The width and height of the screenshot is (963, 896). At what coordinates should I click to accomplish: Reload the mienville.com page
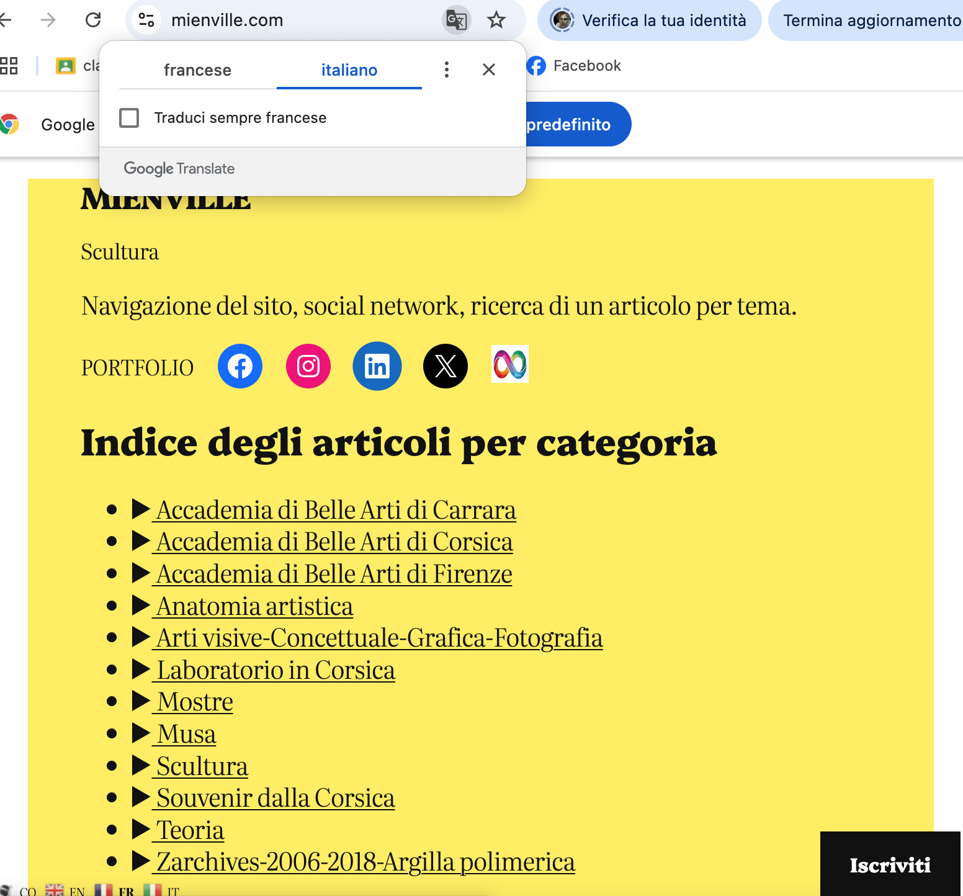click(93, 20)
